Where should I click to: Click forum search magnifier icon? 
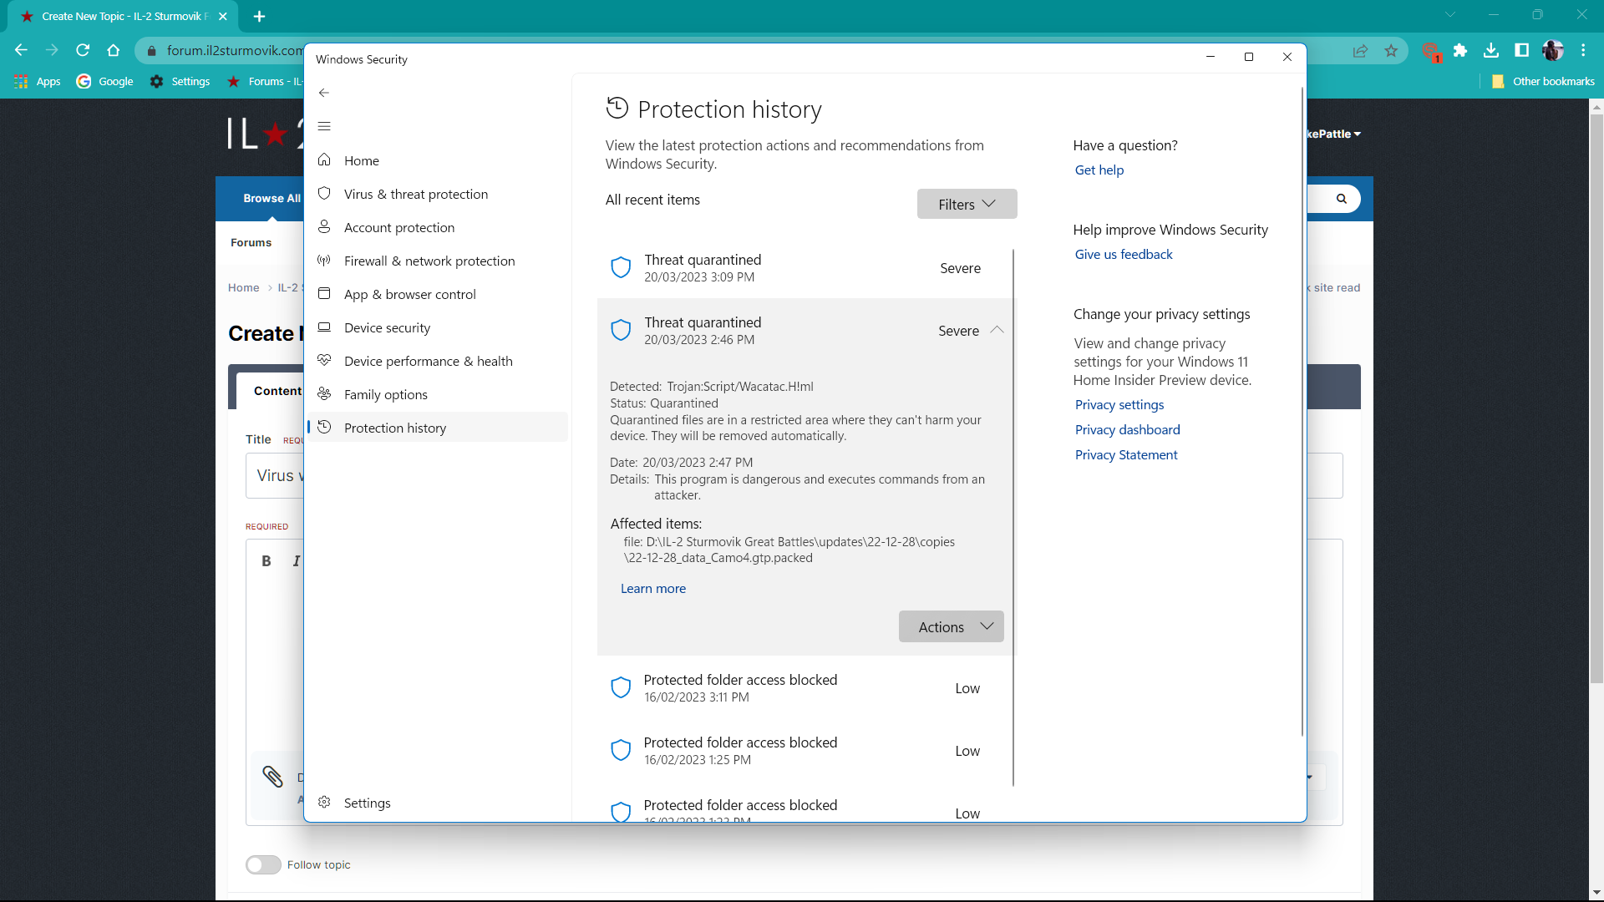1342,199
